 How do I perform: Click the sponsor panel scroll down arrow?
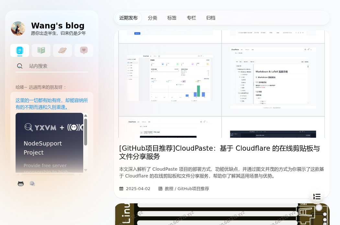86,170
